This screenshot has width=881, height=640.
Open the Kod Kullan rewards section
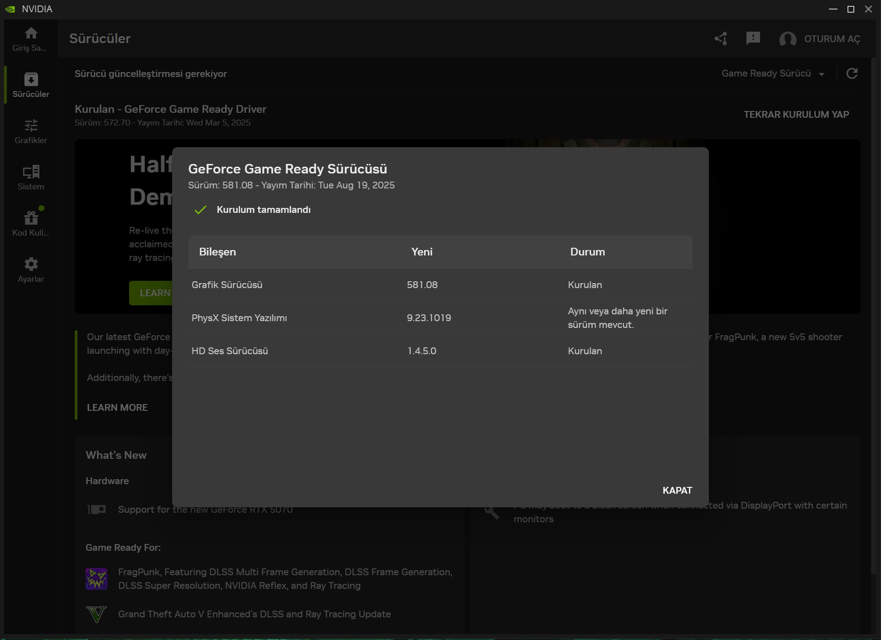tap(30, 223)
